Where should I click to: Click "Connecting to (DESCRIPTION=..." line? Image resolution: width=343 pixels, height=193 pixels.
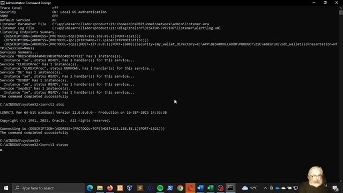coord(82,129)
